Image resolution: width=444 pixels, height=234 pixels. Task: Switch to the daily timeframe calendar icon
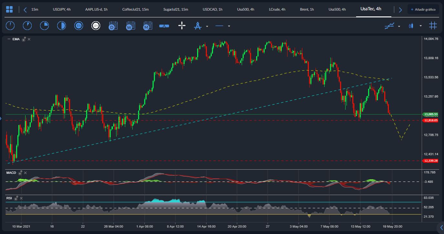coord(113,26)
